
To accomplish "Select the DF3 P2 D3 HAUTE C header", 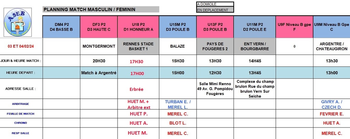I will pos(99,27).
